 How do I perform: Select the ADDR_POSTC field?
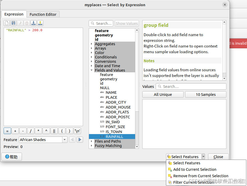tap(118, 117)
